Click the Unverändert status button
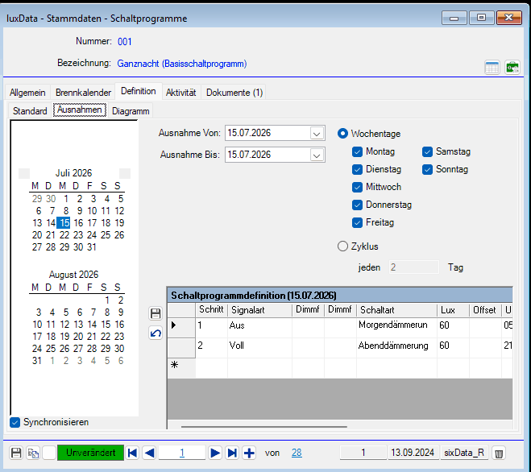This screenshot has height=472, width=531. 91,453
